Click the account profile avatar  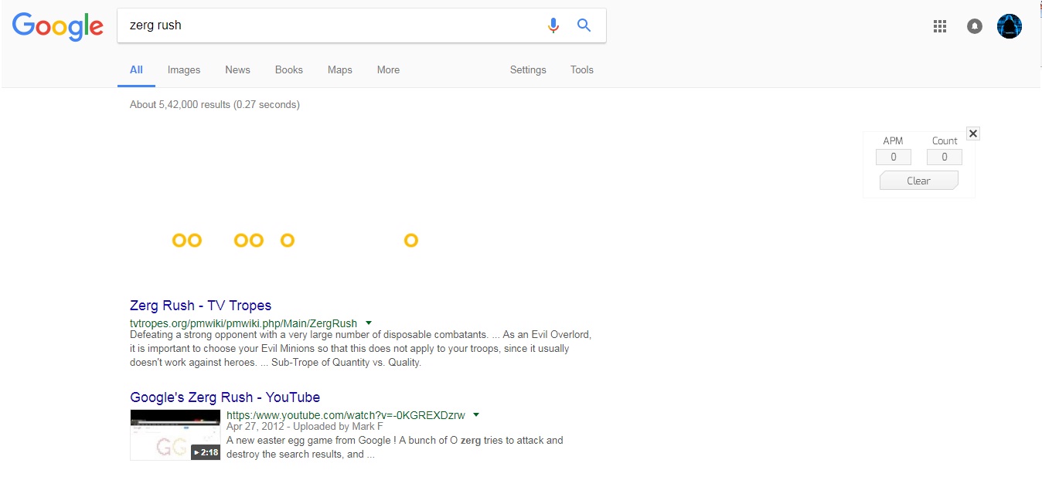pos(1010,26)
